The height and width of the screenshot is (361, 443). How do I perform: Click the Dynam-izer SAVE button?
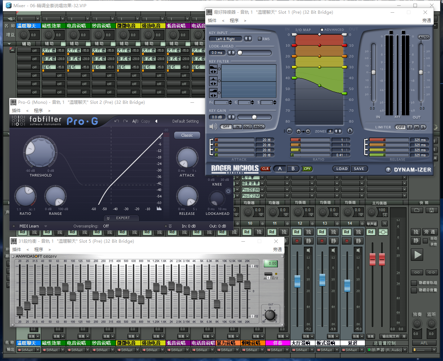tap(359, 169)
